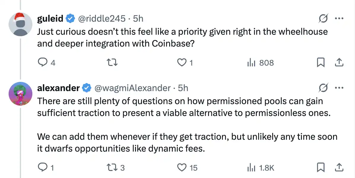Open more options for alexander's tweet
The image size is (355, 178).
(339, 88)
